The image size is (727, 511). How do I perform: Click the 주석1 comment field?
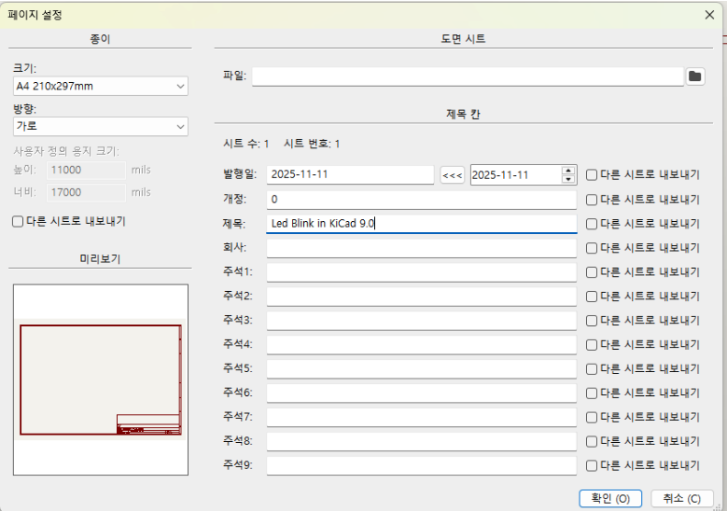(422, 272)
